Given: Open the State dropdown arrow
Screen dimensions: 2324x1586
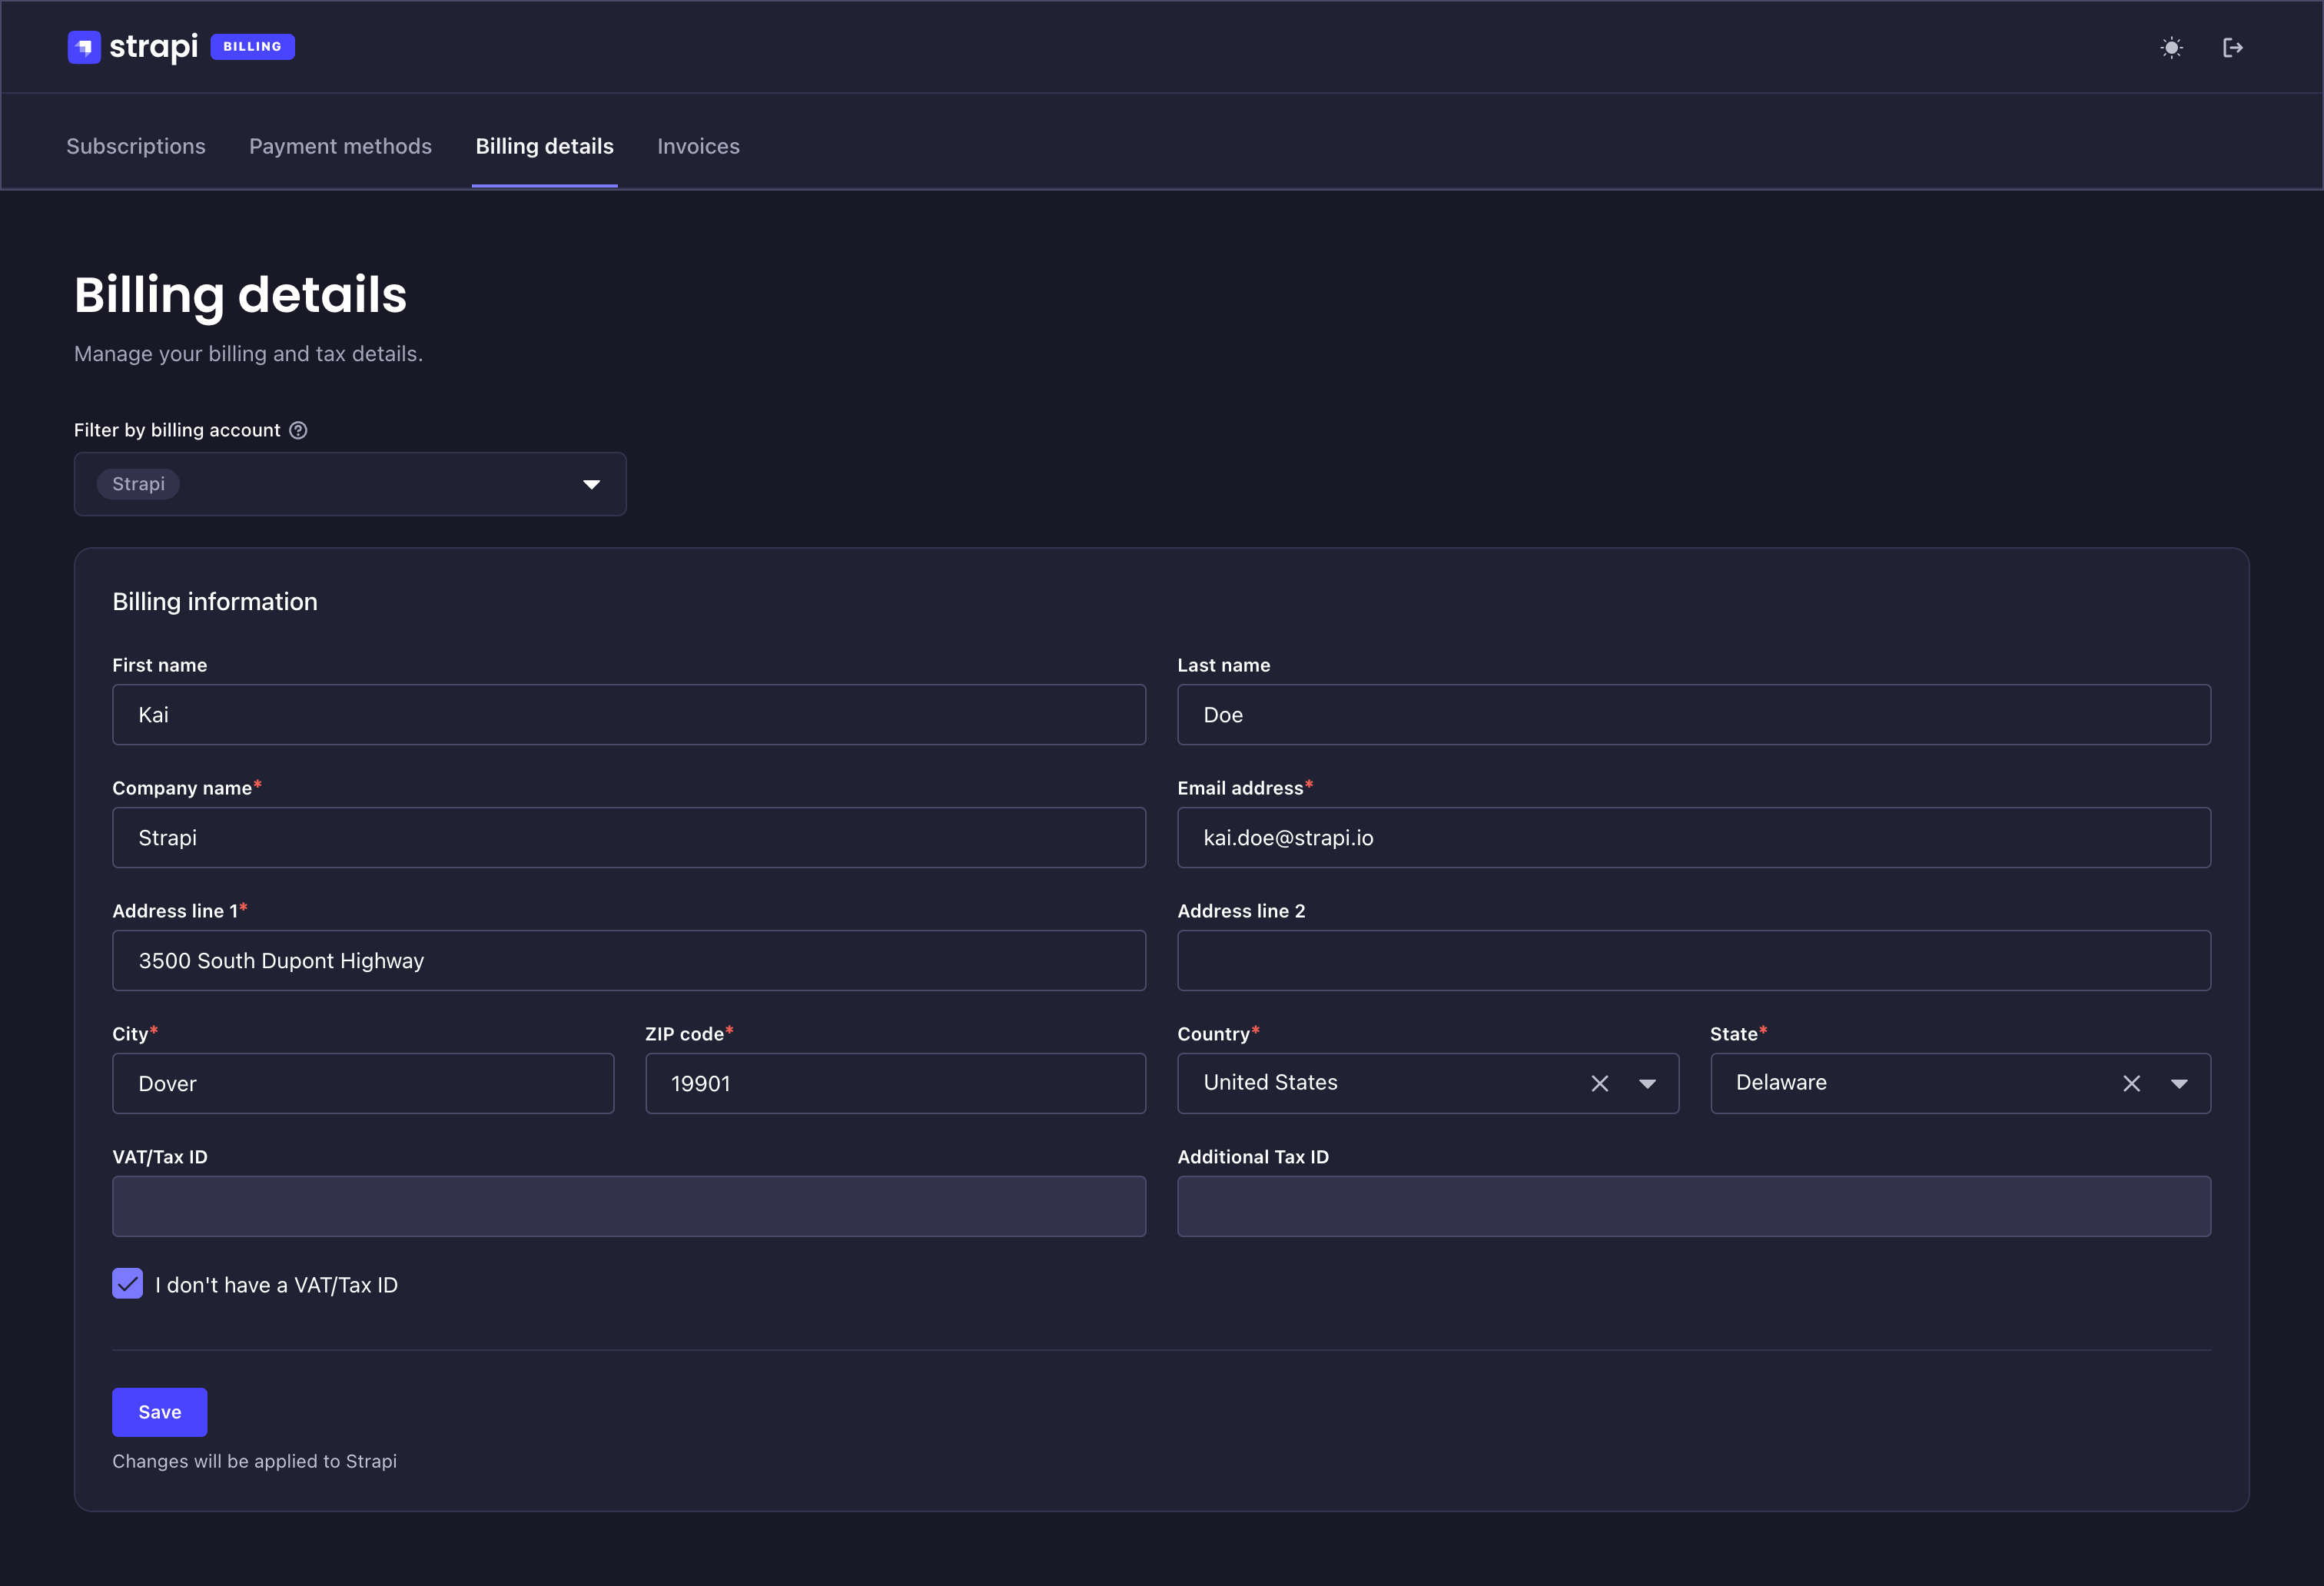Looking at the screenshot, I should [x=2179, y=1083].
